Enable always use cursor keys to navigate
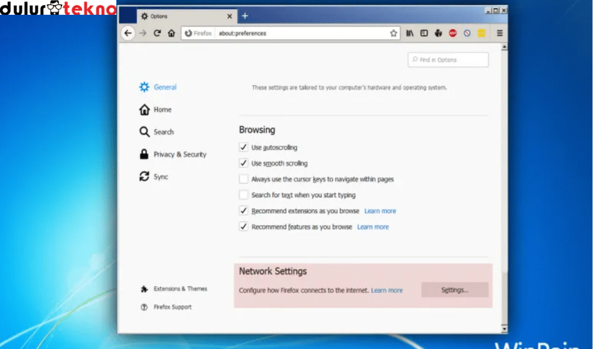This screenshot has width=593, height=349. click(243, 179)
